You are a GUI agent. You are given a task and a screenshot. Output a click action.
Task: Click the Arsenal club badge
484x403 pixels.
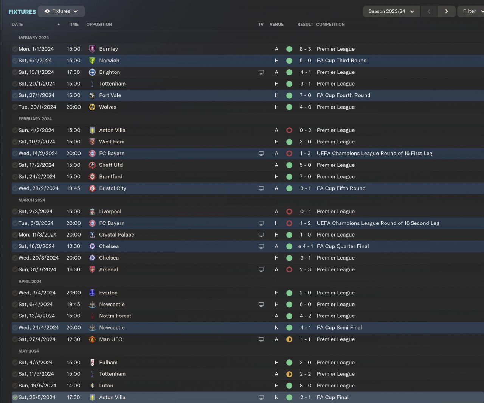click(92, 269)
